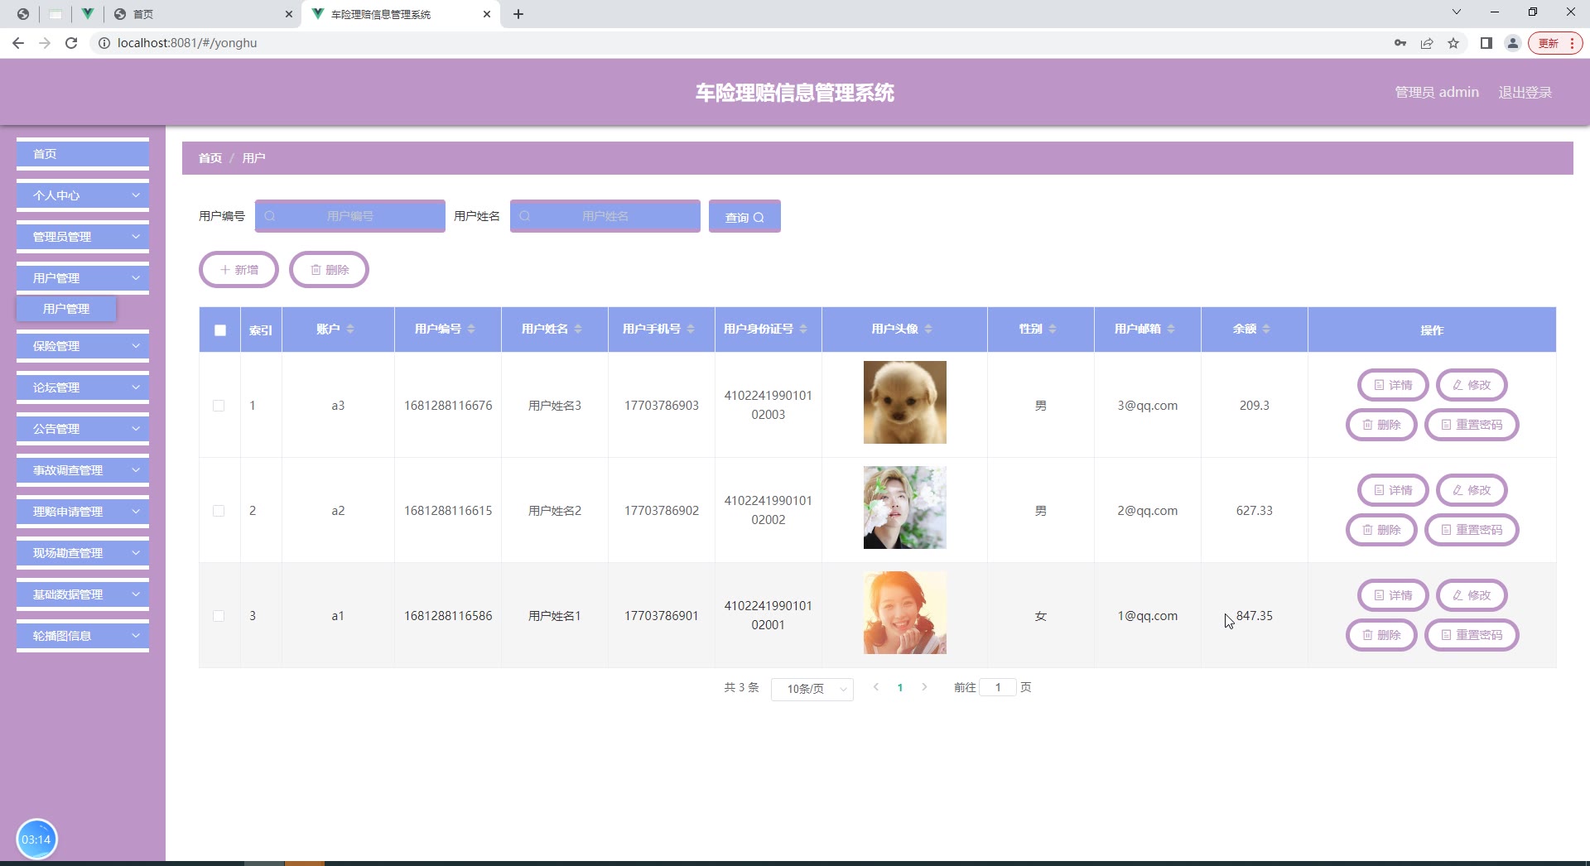Focus the 用户姓名 search input
The height and width of the screenshot is (866, 1590).
pyautogui.click(x=605, y=216)
